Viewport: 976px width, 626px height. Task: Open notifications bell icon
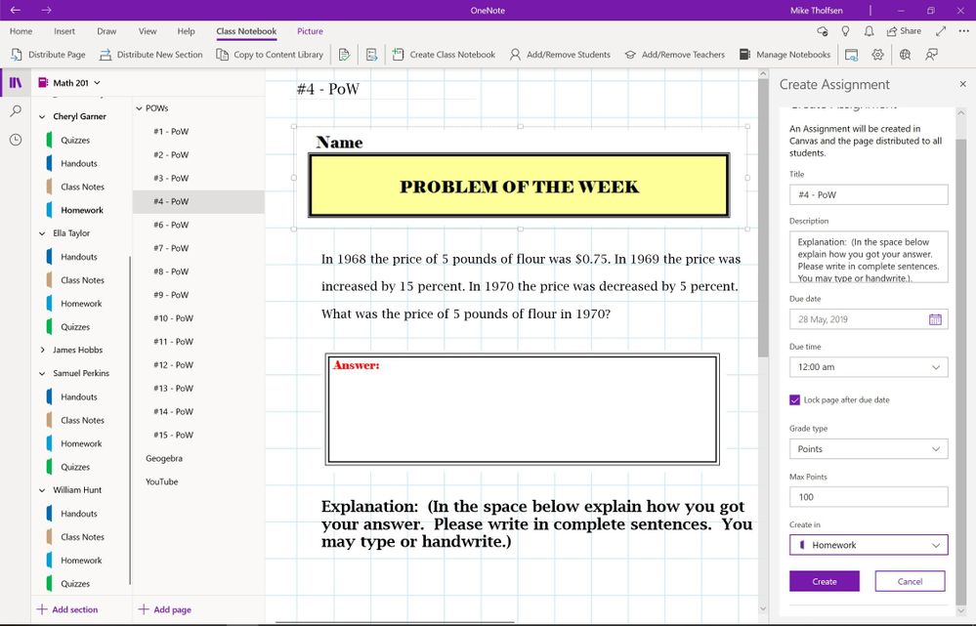869,31
